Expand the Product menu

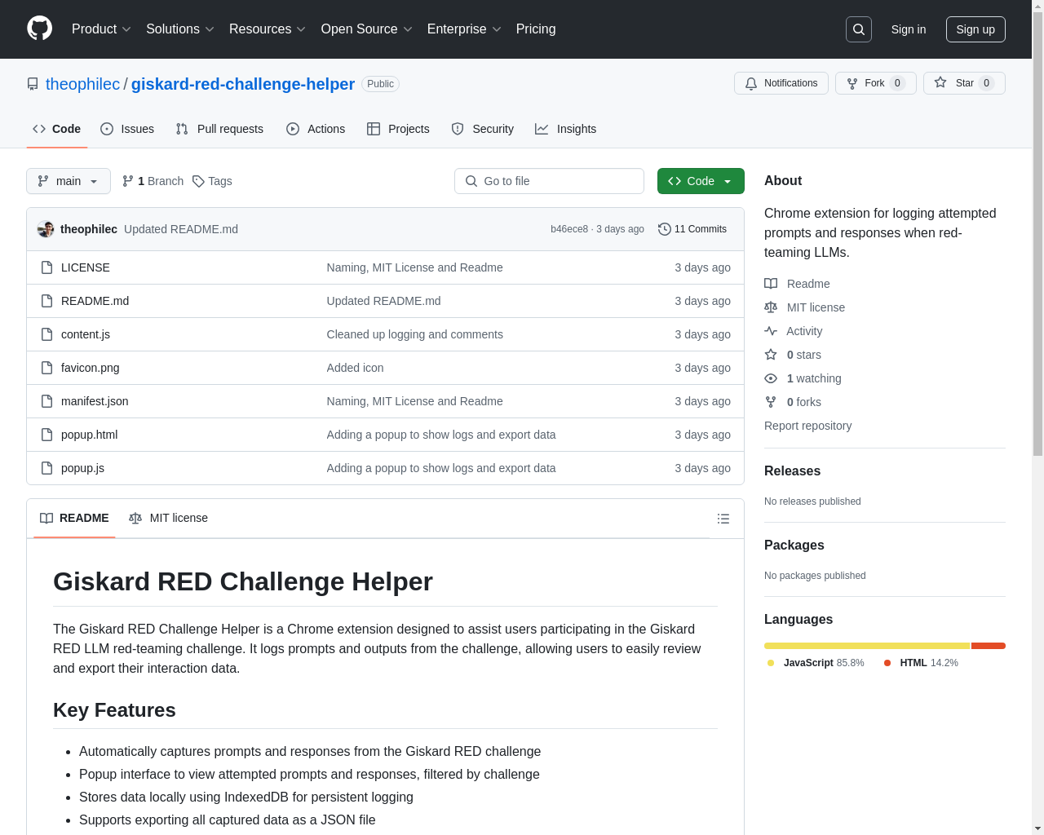point(101,29)
